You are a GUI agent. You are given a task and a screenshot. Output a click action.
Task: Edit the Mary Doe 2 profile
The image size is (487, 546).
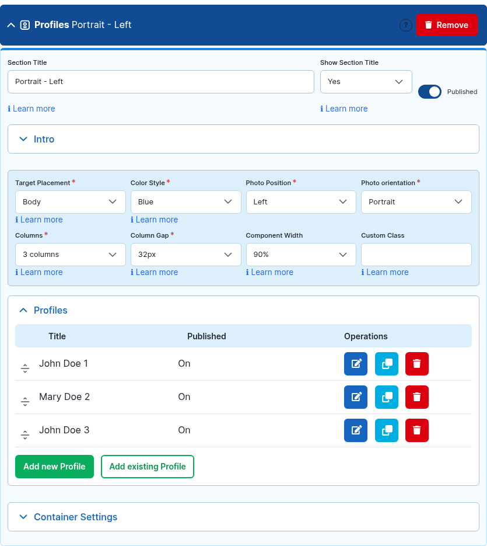click(356, 397)
